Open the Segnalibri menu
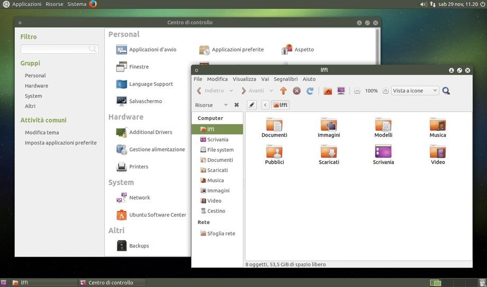The width and height of the screenshot is (487, 287). pos(285,79)
